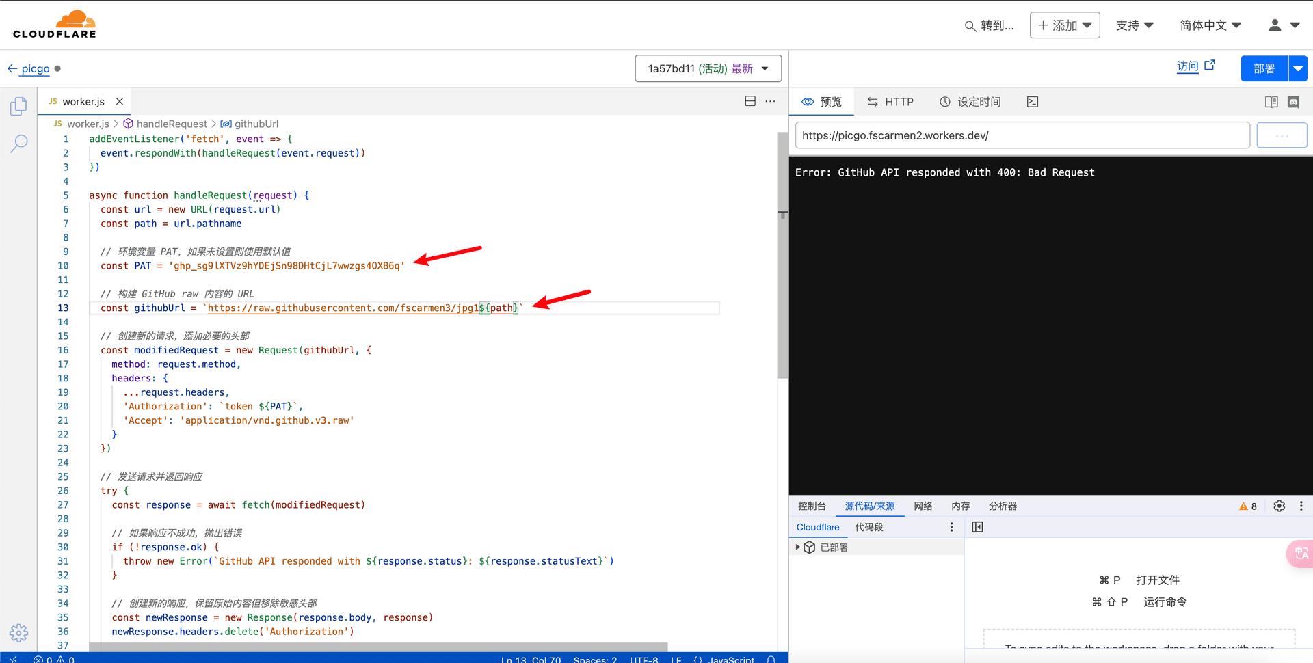Switch to the 网络 DevTools tab
The image size is (1313, 663).
coord(923,506)
